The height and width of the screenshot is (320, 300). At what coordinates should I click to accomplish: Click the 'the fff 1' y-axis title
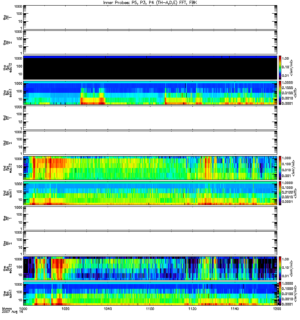coord(8,218)
